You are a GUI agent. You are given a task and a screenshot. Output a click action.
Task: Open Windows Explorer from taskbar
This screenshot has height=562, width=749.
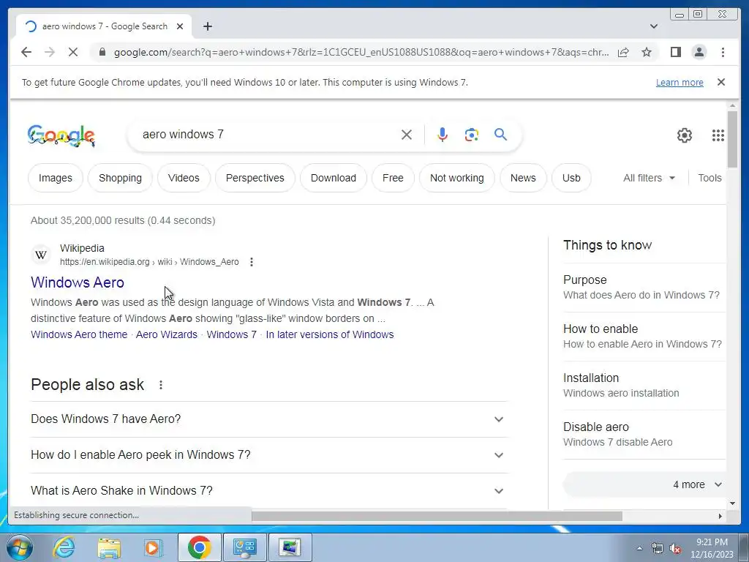(x=109, y=547)
